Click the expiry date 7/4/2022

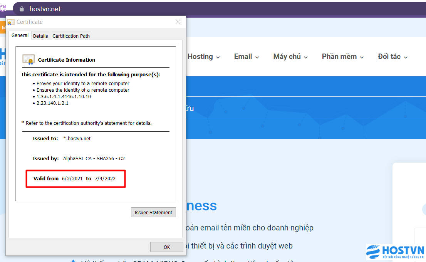point(105,178)
